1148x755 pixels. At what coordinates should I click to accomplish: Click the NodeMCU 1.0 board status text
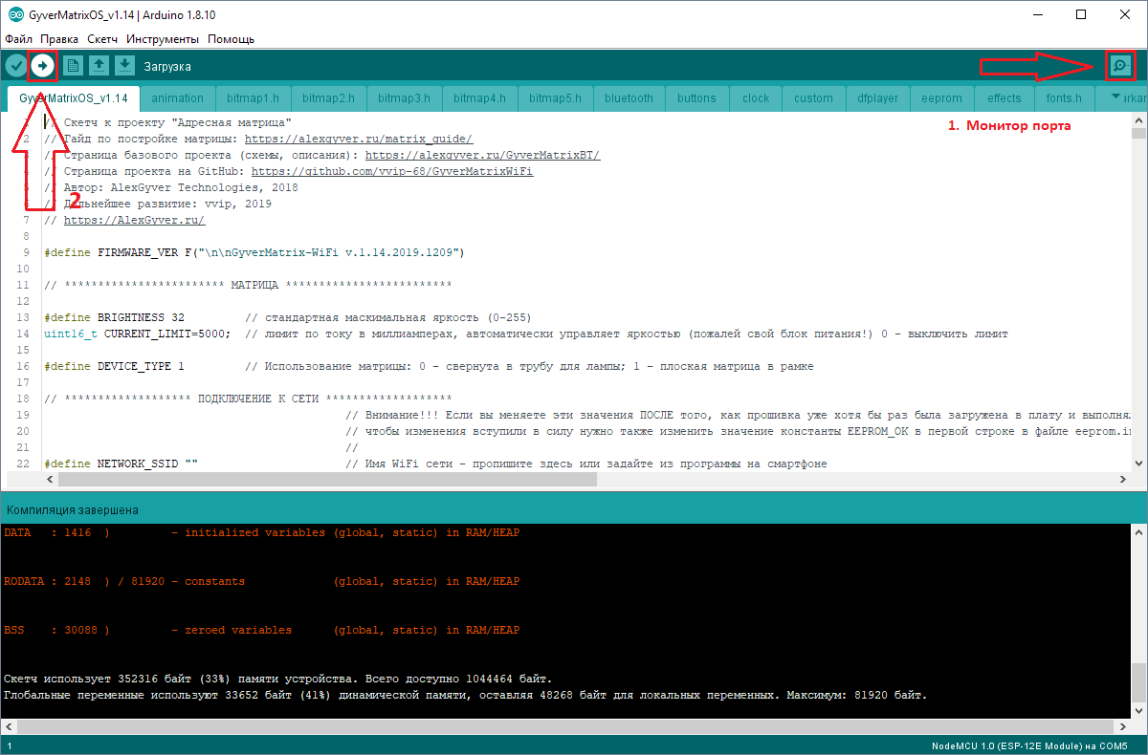coord(1029,745)
